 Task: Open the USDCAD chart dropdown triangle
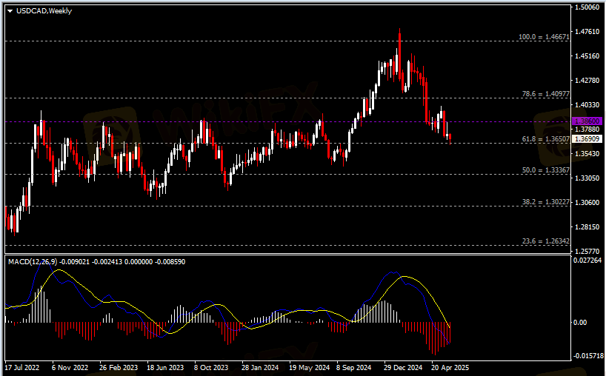[x=10, y=11]
